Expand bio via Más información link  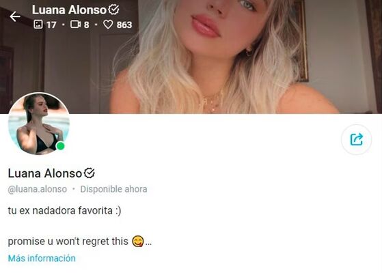tap(42, 258)
